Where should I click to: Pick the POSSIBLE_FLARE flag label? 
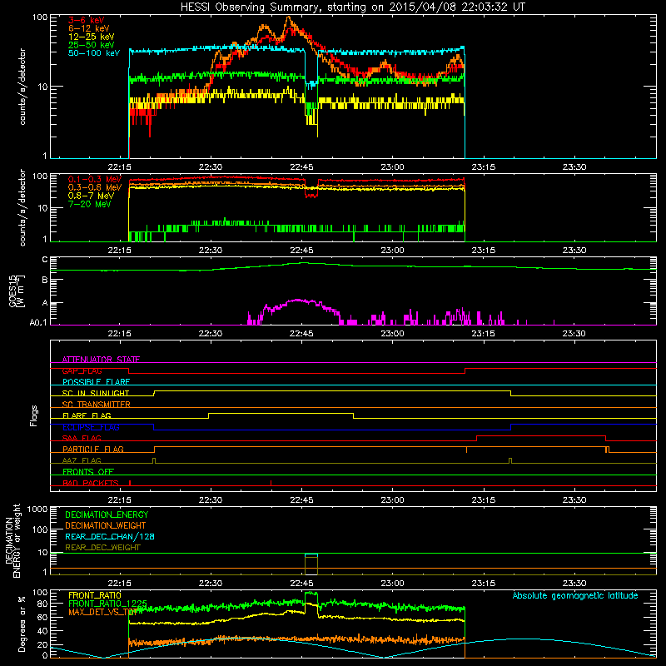tap(96, 382)
